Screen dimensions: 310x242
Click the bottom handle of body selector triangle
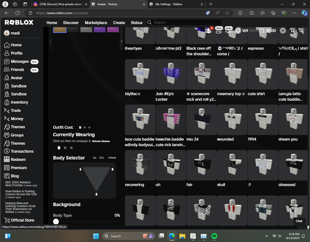[x=96, y=194]
